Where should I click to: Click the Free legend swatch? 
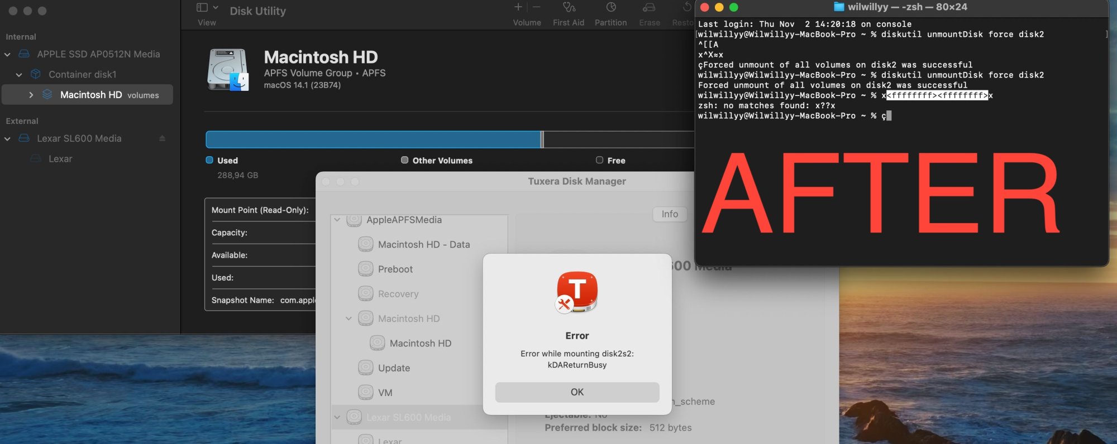599,160
